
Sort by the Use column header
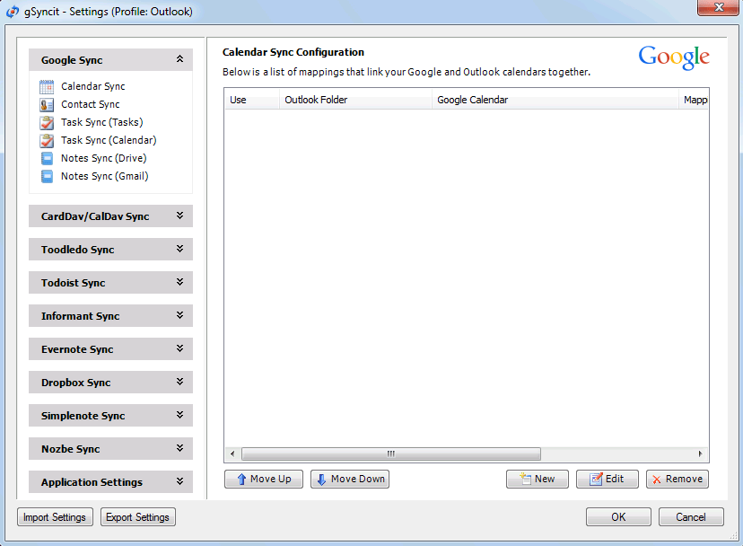coord(251,100)
